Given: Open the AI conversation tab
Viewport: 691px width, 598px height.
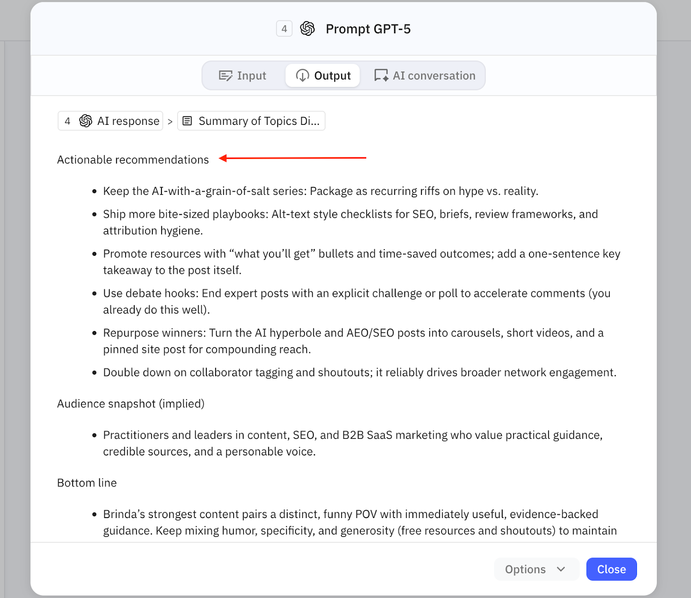Looking at the screenshot, I should [425, 76].
